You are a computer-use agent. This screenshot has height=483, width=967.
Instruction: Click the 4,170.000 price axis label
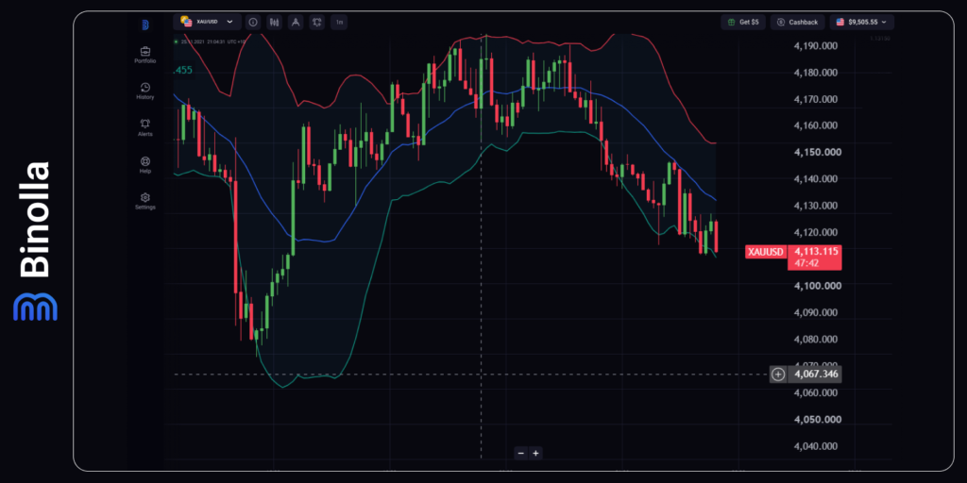815,99
